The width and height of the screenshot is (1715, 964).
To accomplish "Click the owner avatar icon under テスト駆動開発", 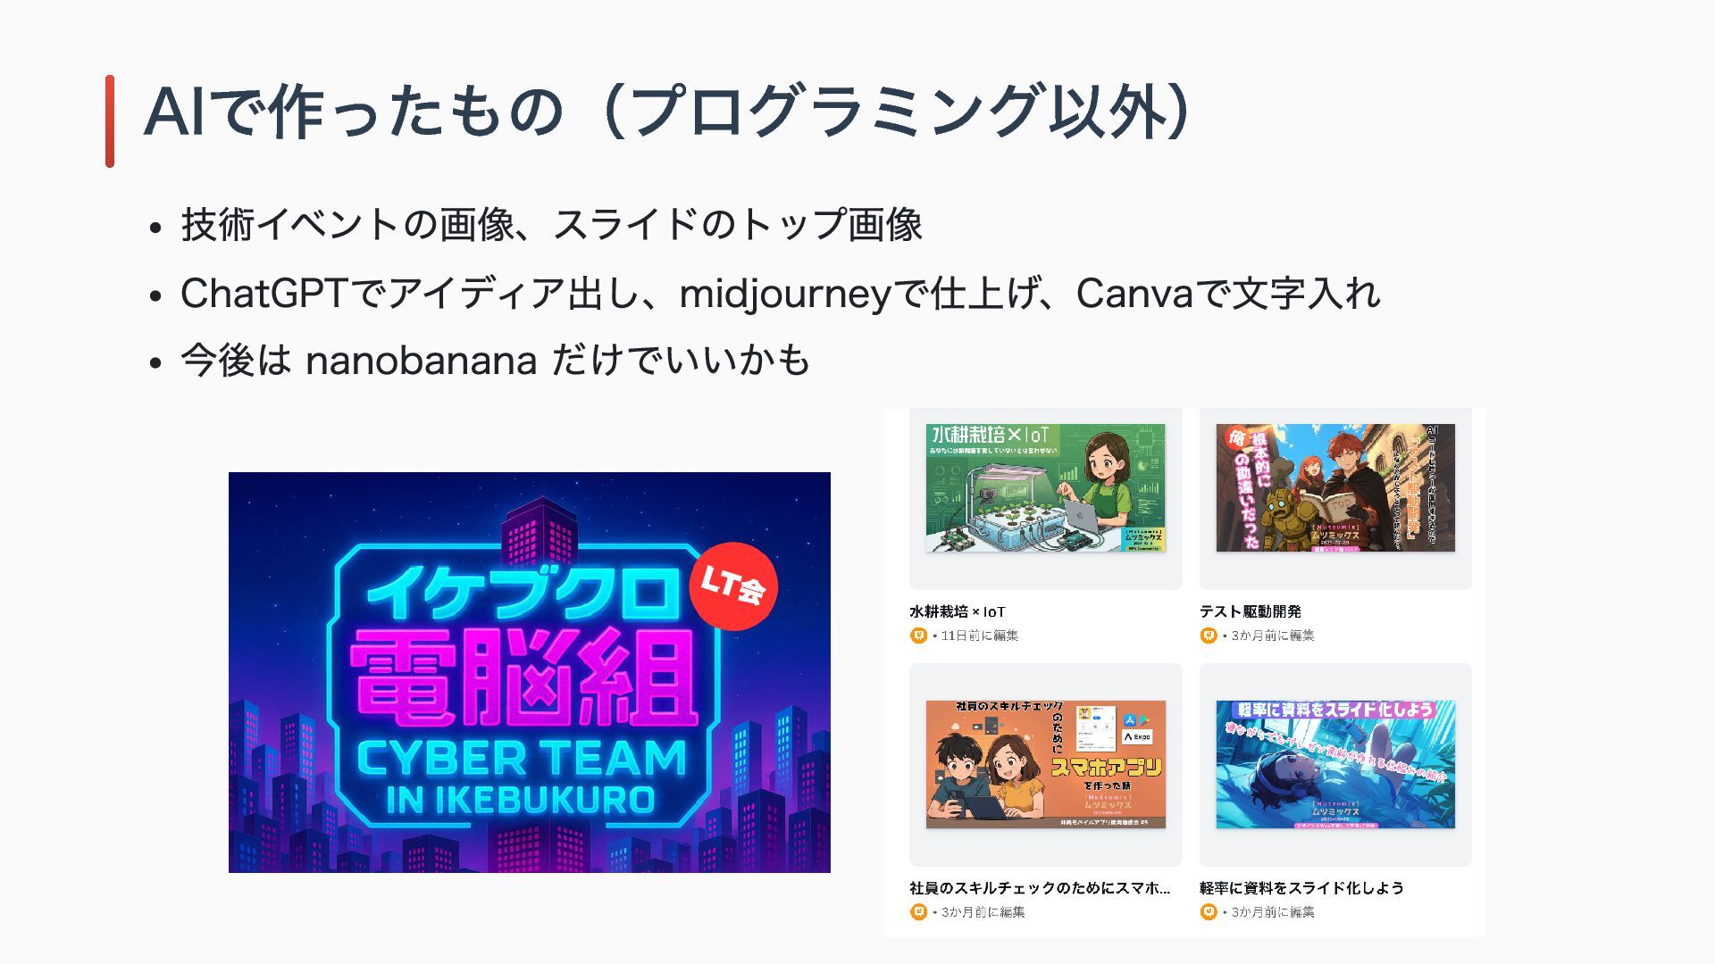I will tap(1209, 636).
